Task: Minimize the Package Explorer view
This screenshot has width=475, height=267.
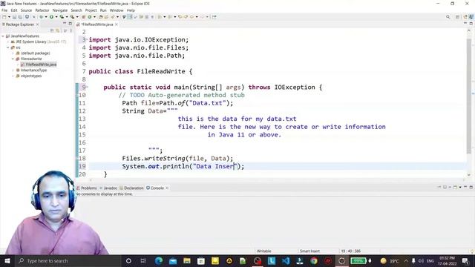Action: click(x=65, y=23)
